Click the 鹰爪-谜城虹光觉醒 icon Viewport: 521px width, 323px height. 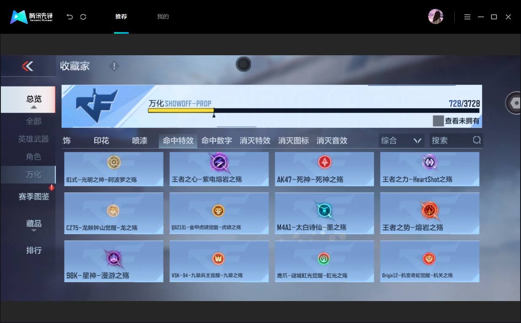click(324, 258)
